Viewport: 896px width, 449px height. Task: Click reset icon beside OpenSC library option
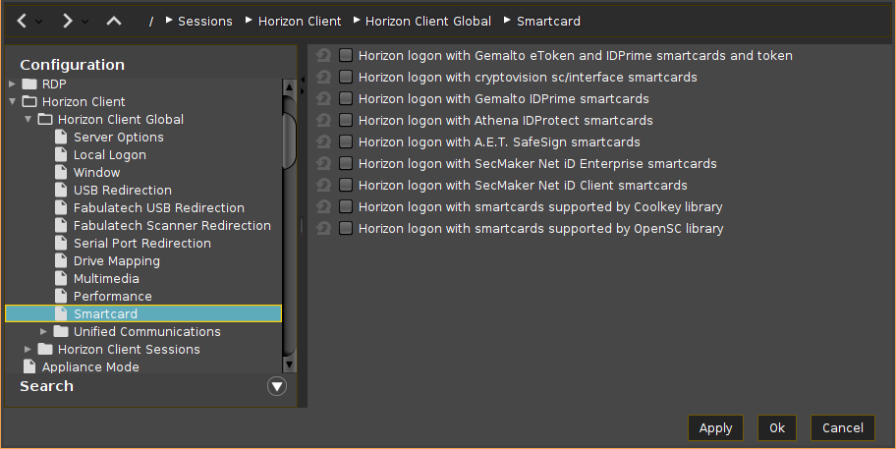click(322, 229)
